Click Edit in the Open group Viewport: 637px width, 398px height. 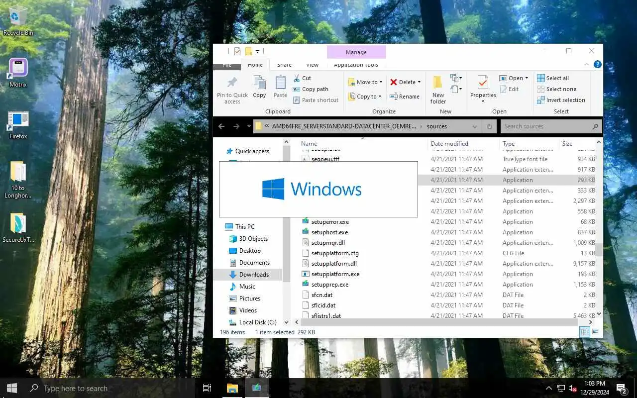509,89
